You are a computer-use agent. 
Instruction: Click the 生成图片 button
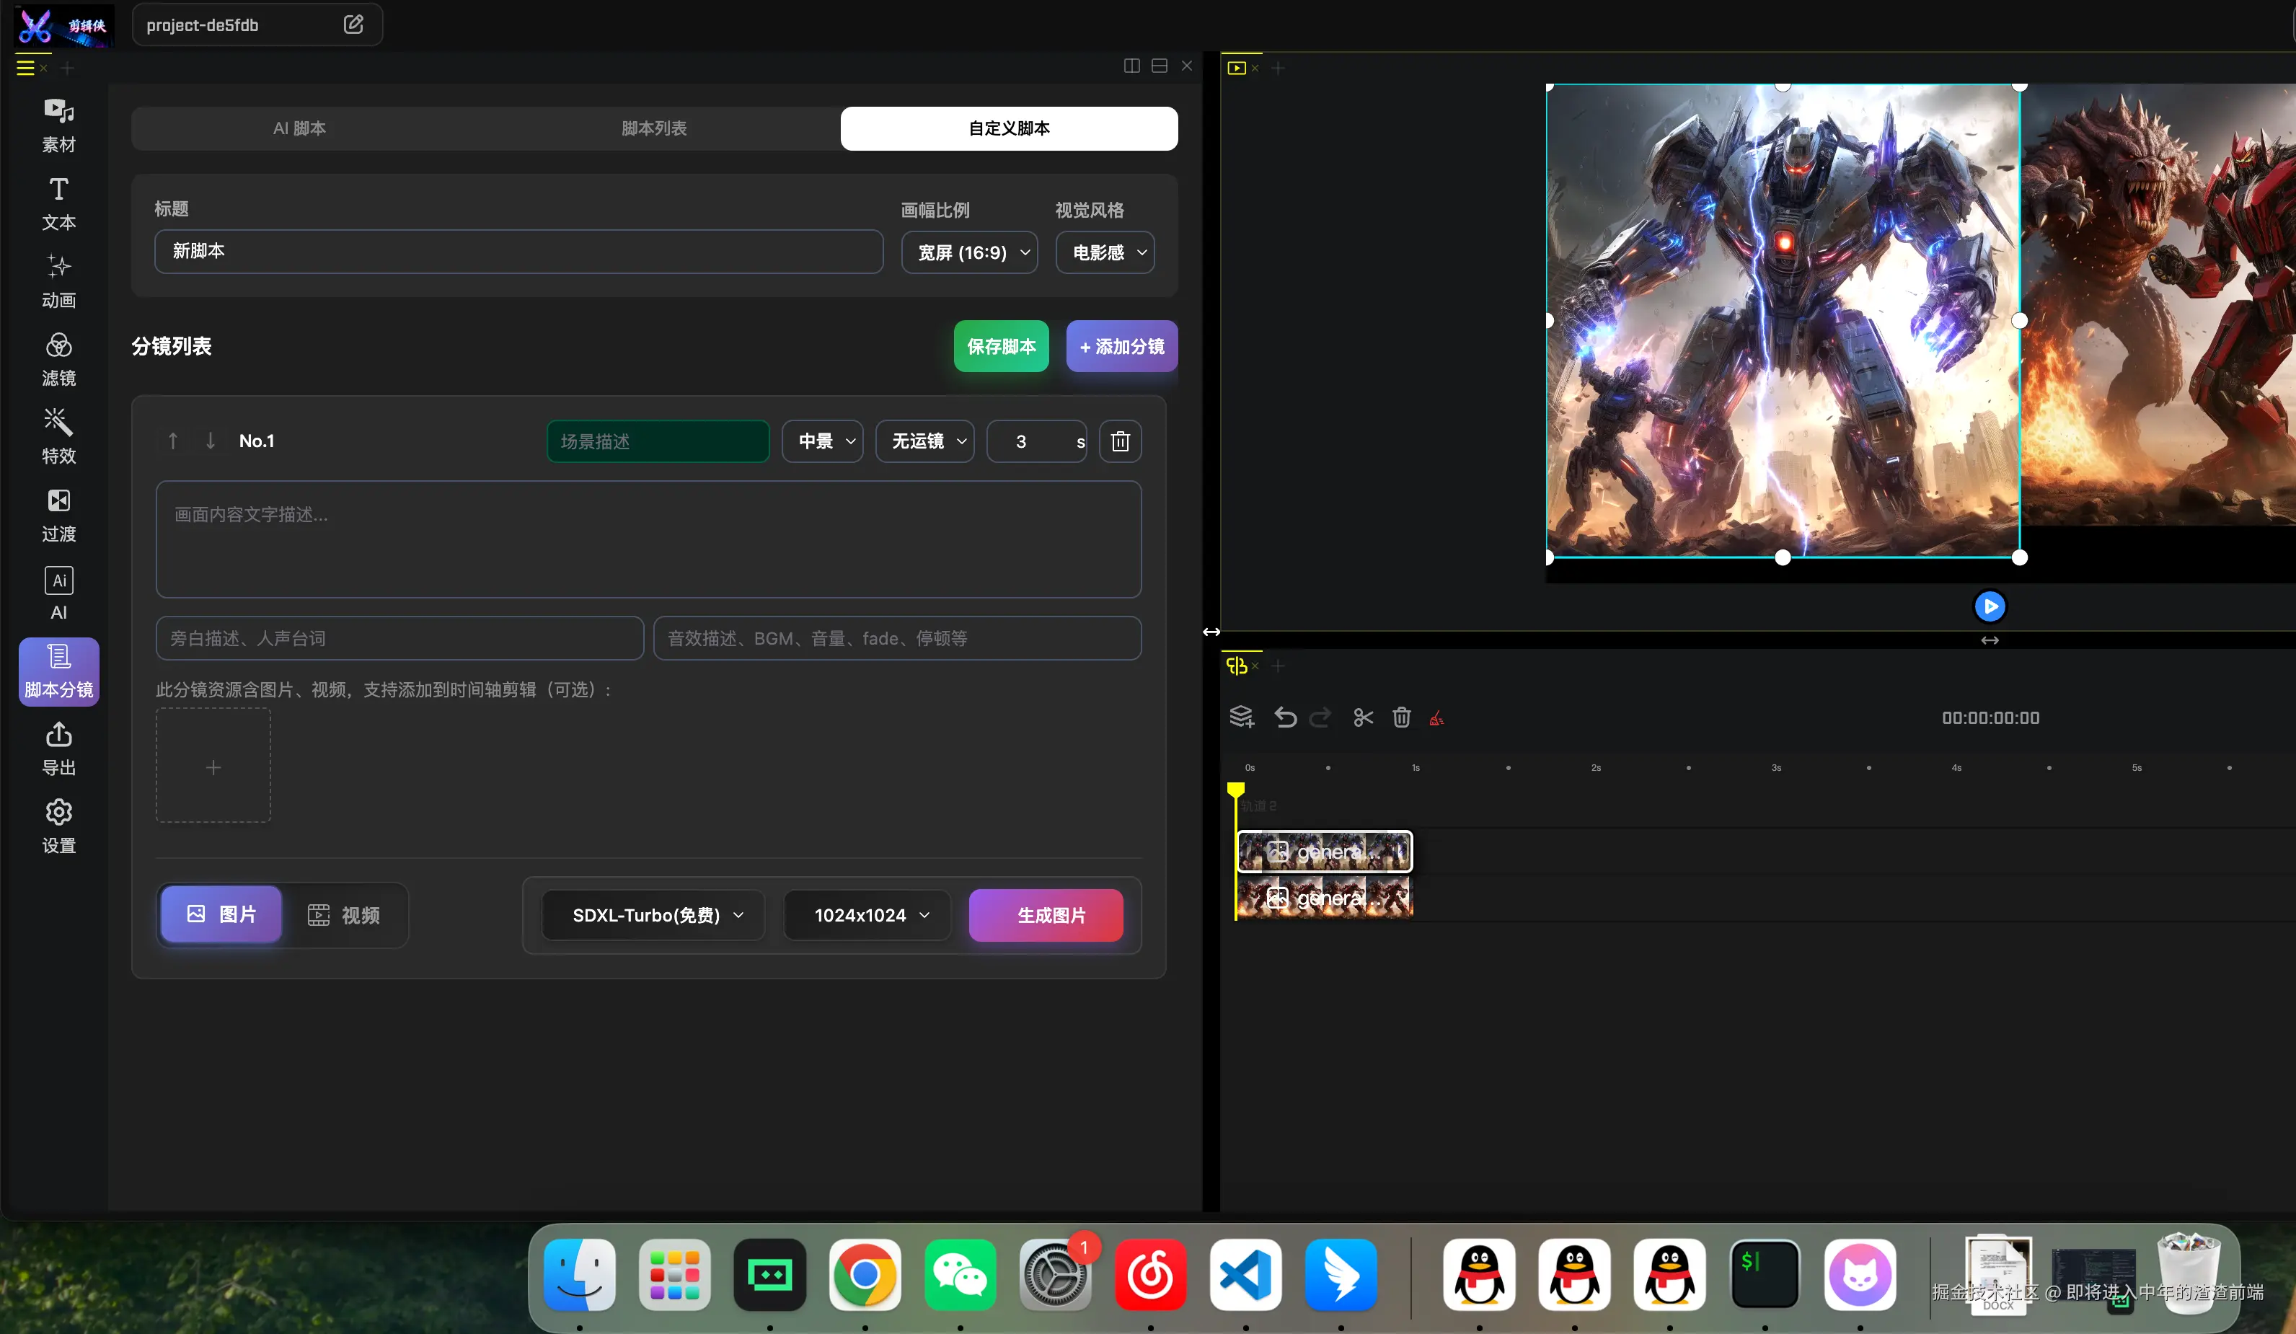pyautogui.click(x=1046, y=915)
